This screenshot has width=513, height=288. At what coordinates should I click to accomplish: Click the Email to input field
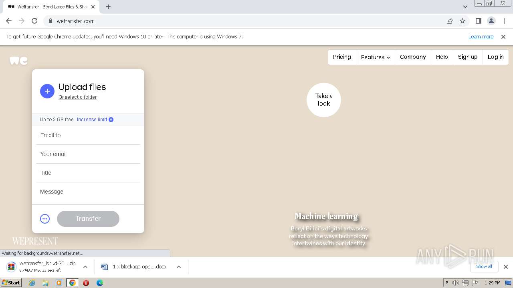click(x=88, y=136)
